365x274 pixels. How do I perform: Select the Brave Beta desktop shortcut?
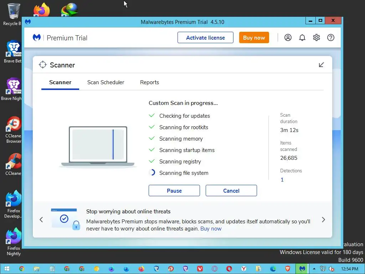pos(13,52)
